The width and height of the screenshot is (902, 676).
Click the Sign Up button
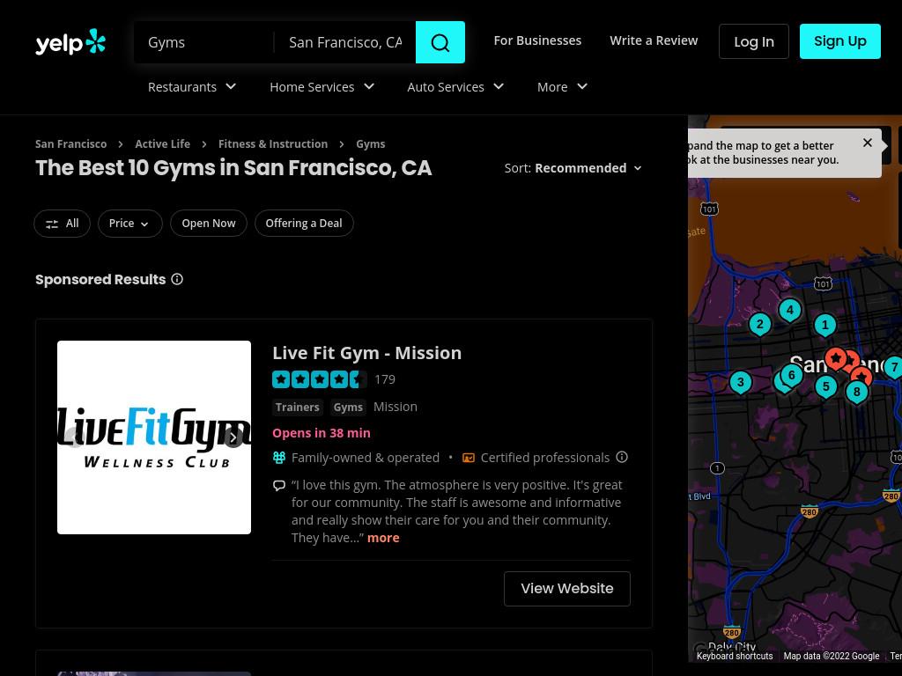(x=839, y=41)
